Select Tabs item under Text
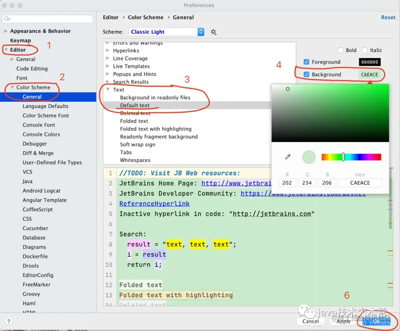Screen dimensions: 400x331 pyautogui.click(x=126, y=152)
